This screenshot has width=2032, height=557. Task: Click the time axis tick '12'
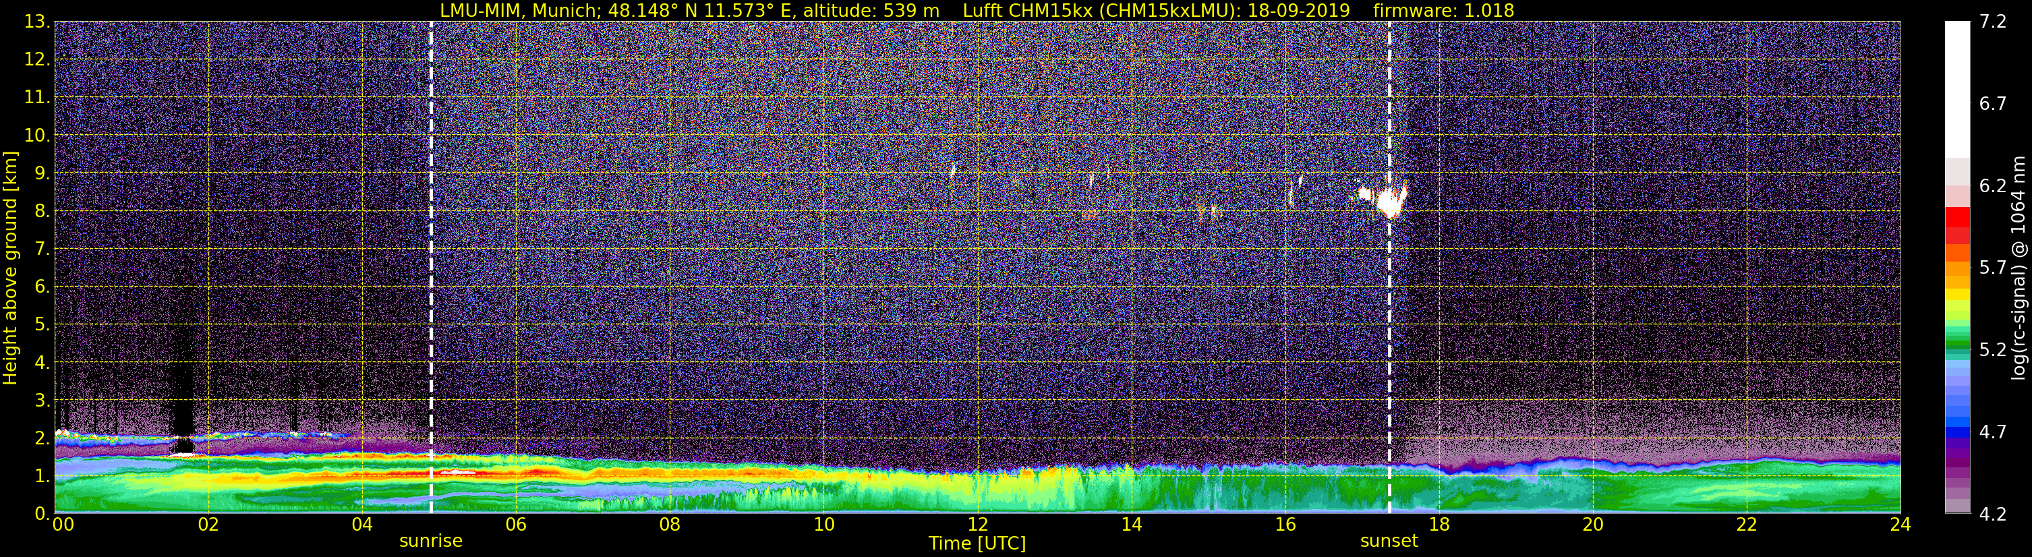[x=977, y=525]
